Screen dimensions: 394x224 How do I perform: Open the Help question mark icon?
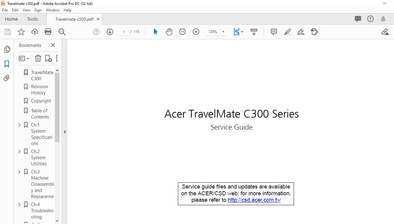371,19
